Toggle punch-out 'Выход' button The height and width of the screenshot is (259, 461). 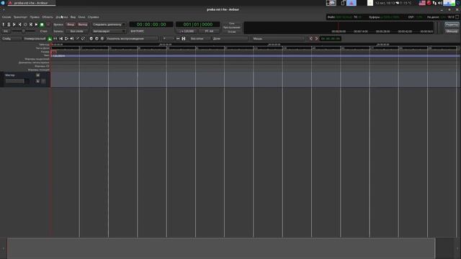(x=83, y=24)
